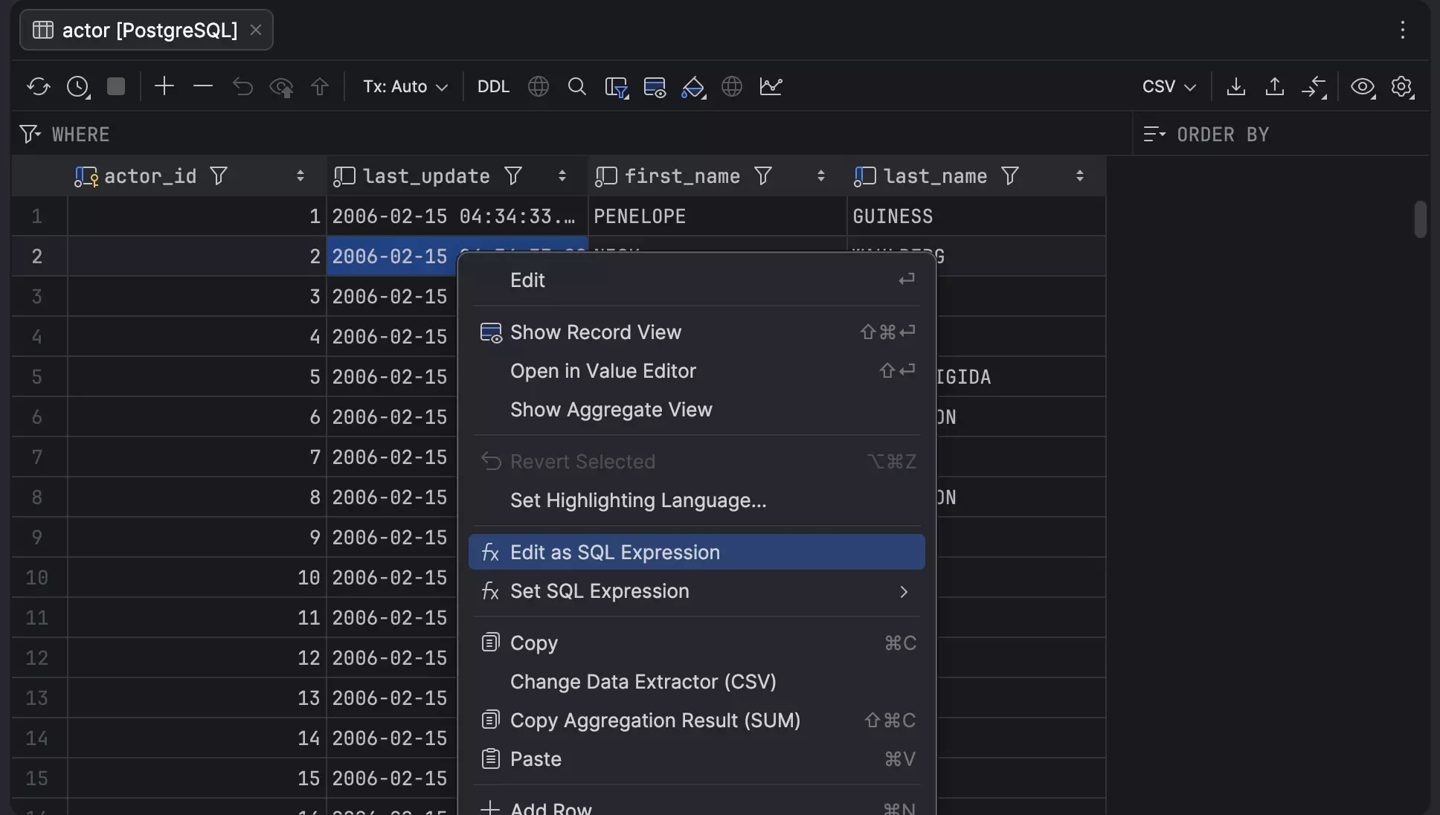Click the Reload Page refresh icon

tap(38, 86)
